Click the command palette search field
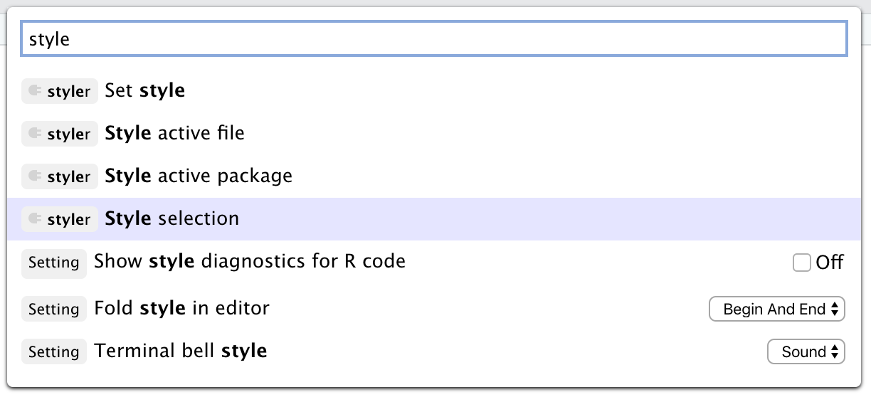The width and height of the screenshot is (871, 397). click(434, 39)
